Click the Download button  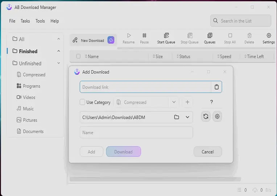[x=124, y=152]
